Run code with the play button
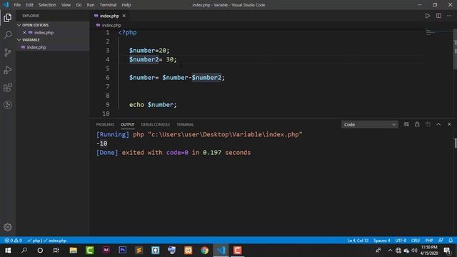This screenshot has width=457, height=257. point(427,16)
